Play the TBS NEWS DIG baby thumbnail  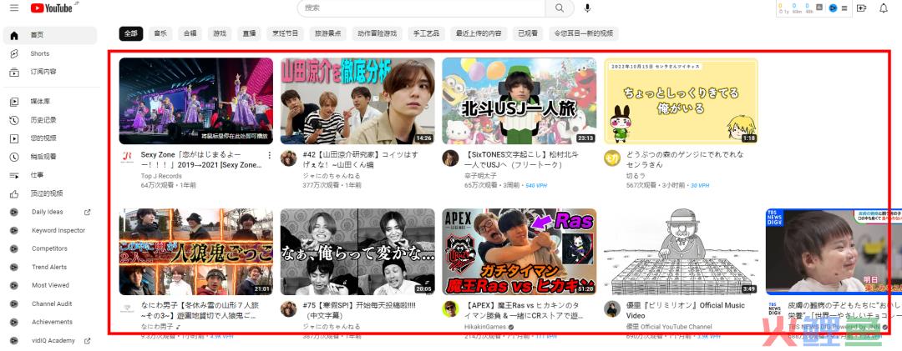coord(834,252)
